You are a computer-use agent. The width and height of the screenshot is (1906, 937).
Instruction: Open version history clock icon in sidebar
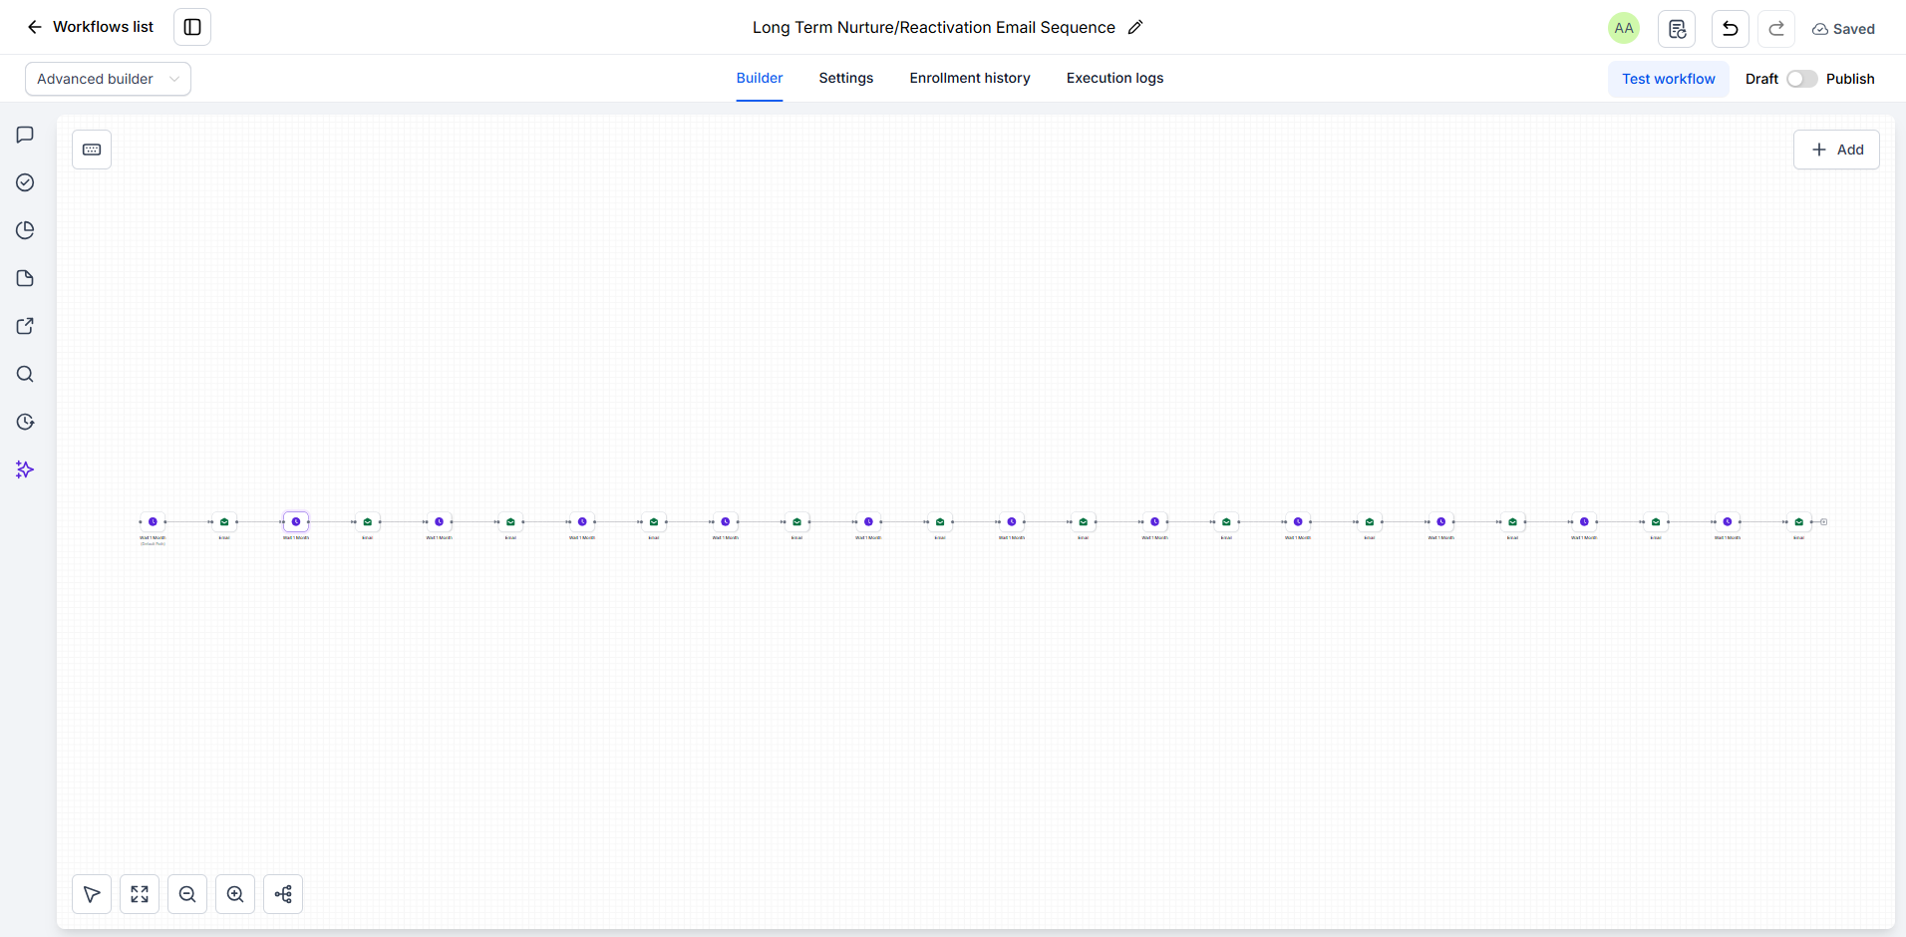[x=26, y=422]
